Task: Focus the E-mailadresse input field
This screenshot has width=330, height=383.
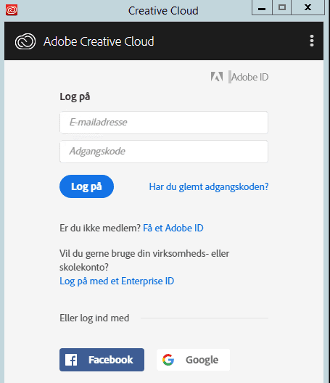Action: pos(164,123)
